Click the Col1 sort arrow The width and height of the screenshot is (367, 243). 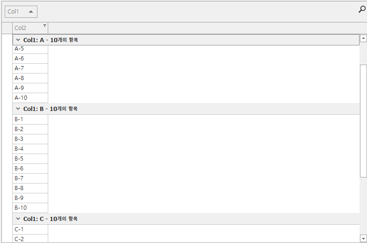(31, 12)
